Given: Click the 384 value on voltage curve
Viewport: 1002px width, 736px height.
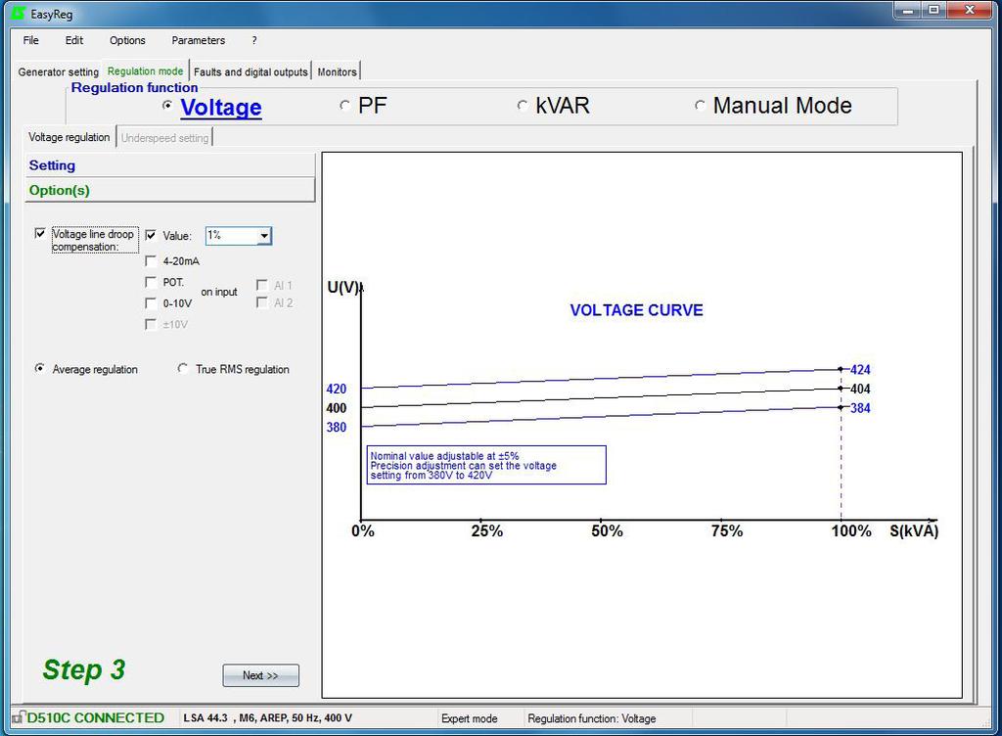Looking at the screenshot, I should point(860,407).
